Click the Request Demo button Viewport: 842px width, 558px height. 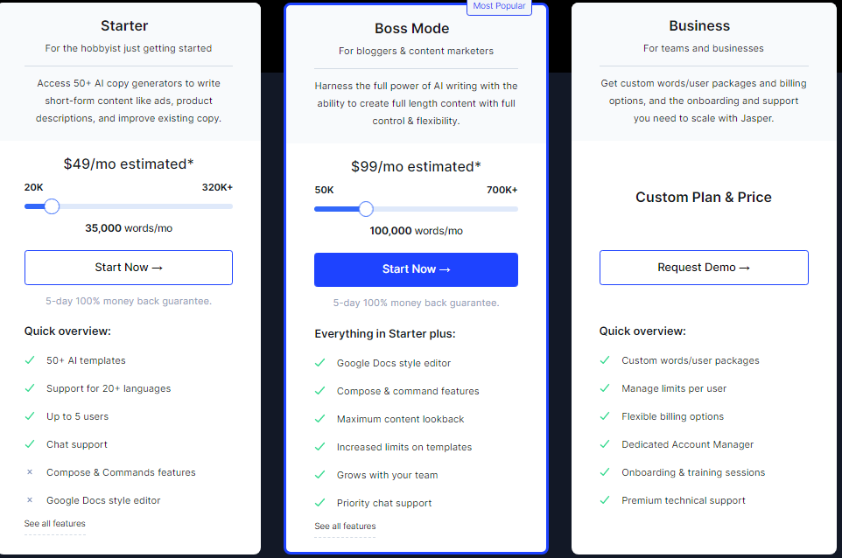[704, 268]
